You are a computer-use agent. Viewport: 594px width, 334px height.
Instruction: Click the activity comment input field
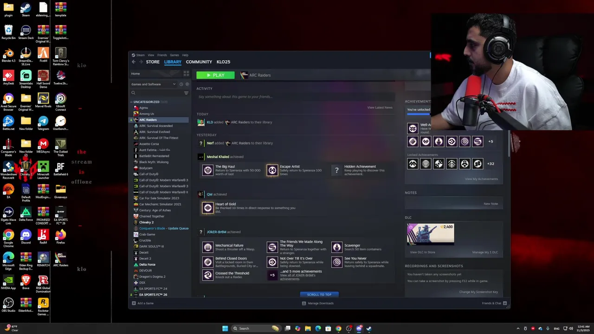[x=296, y=96]
